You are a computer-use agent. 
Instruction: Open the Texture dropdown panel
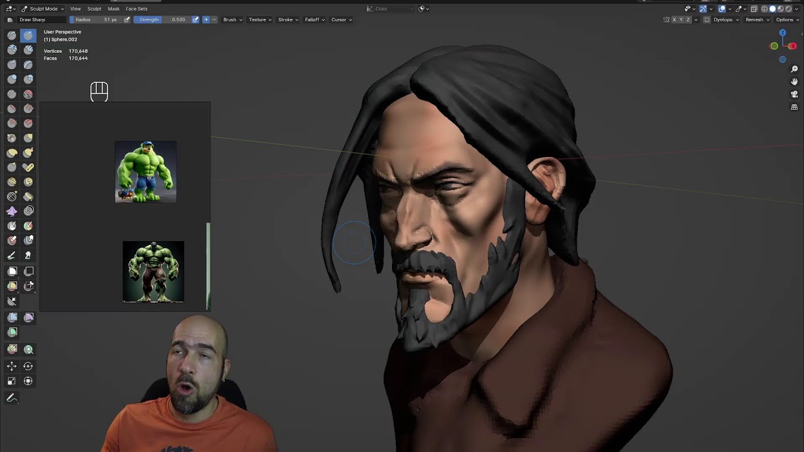[x=260, y=19]
